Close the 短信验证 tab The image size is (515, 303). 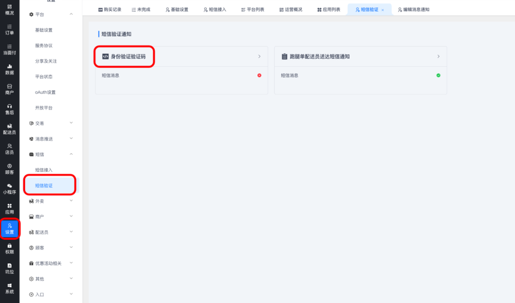click(383, 10)
